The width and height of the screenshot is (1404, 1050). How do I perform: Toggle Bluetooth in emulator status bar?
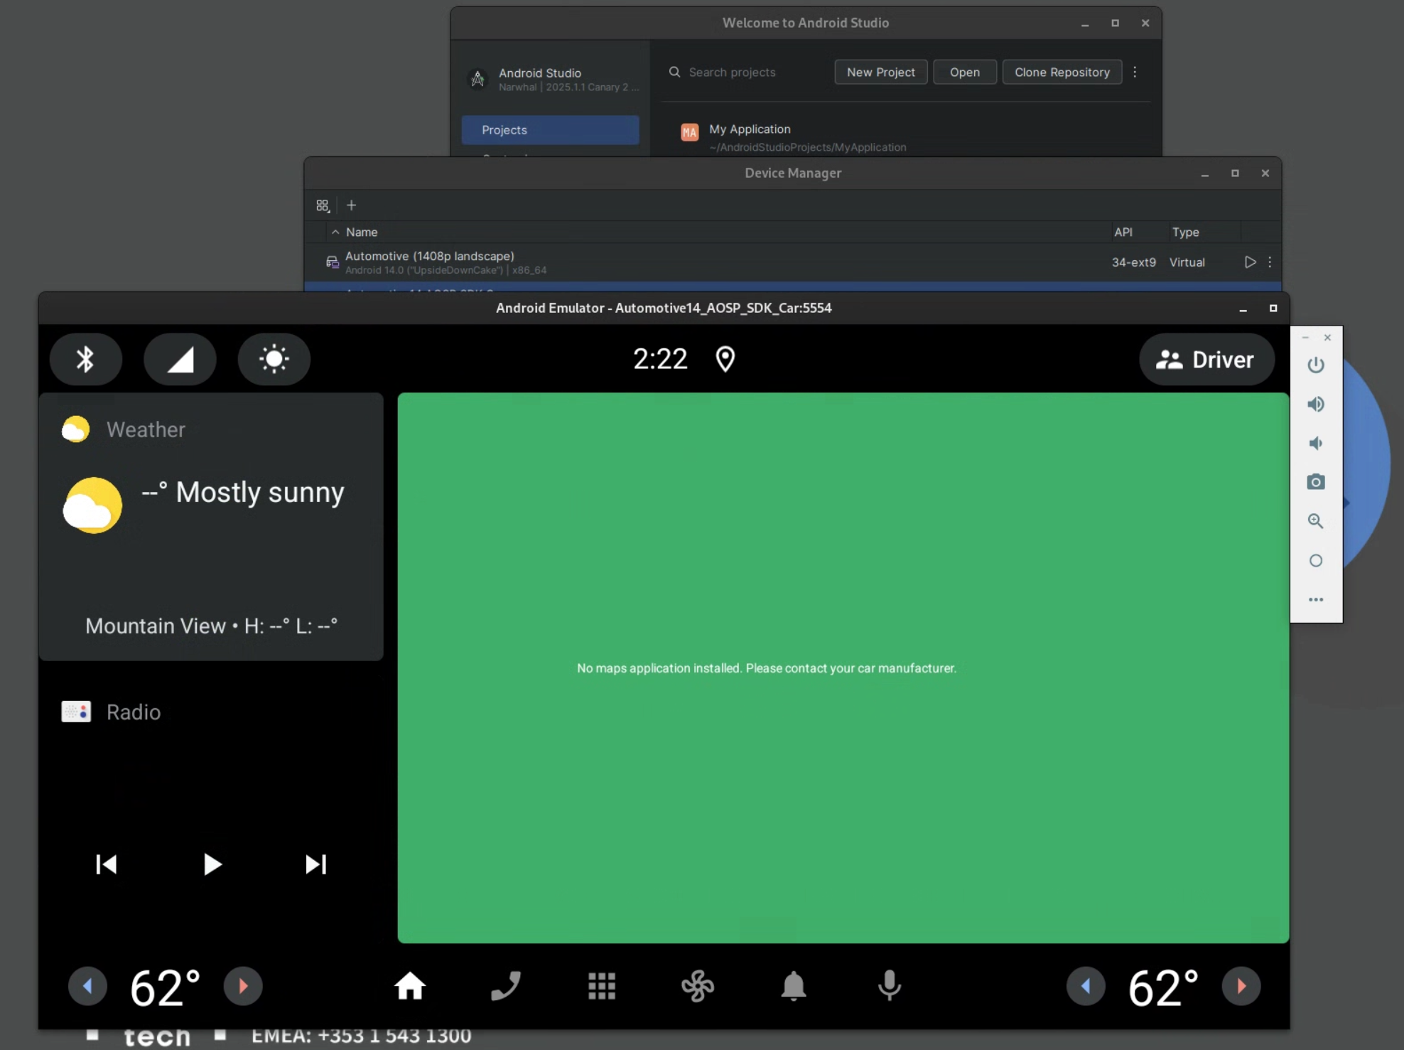point(85,359)
